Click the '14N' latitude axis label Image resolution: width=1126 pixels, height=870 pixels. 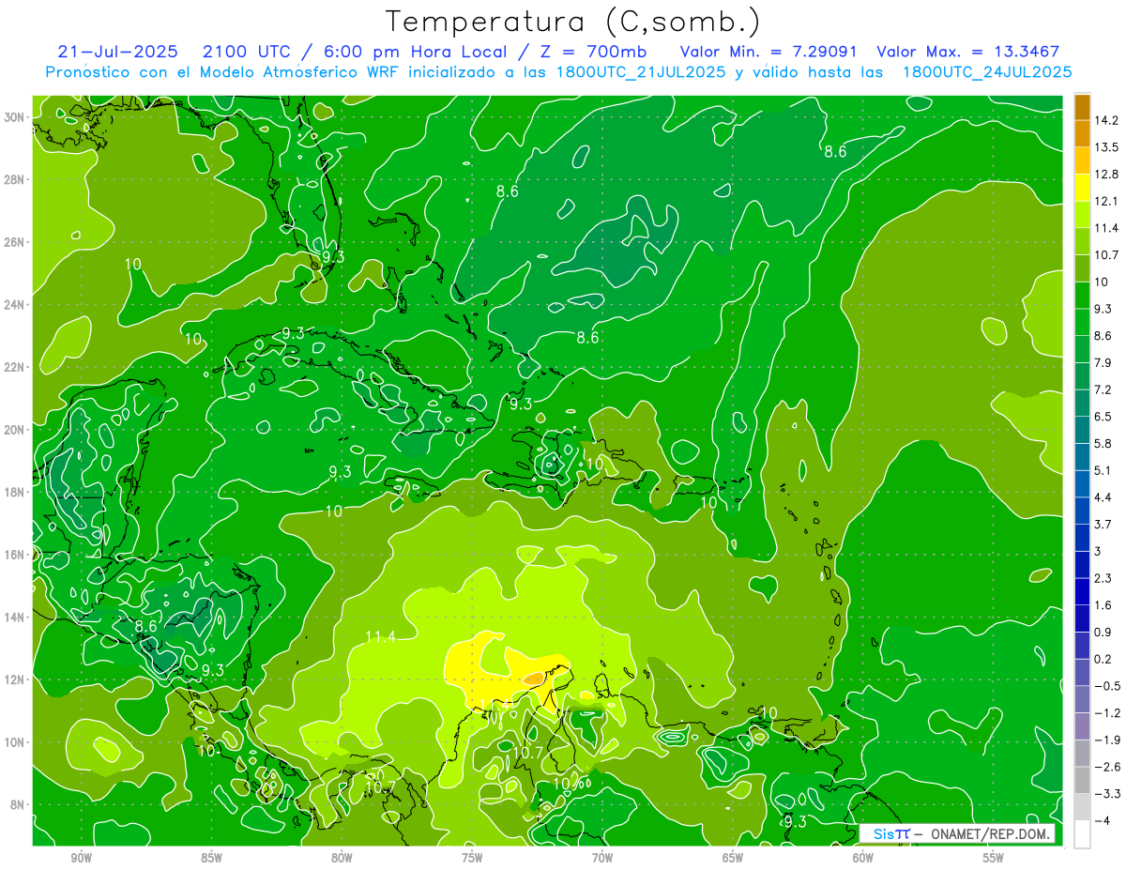(x=16, y=617)
